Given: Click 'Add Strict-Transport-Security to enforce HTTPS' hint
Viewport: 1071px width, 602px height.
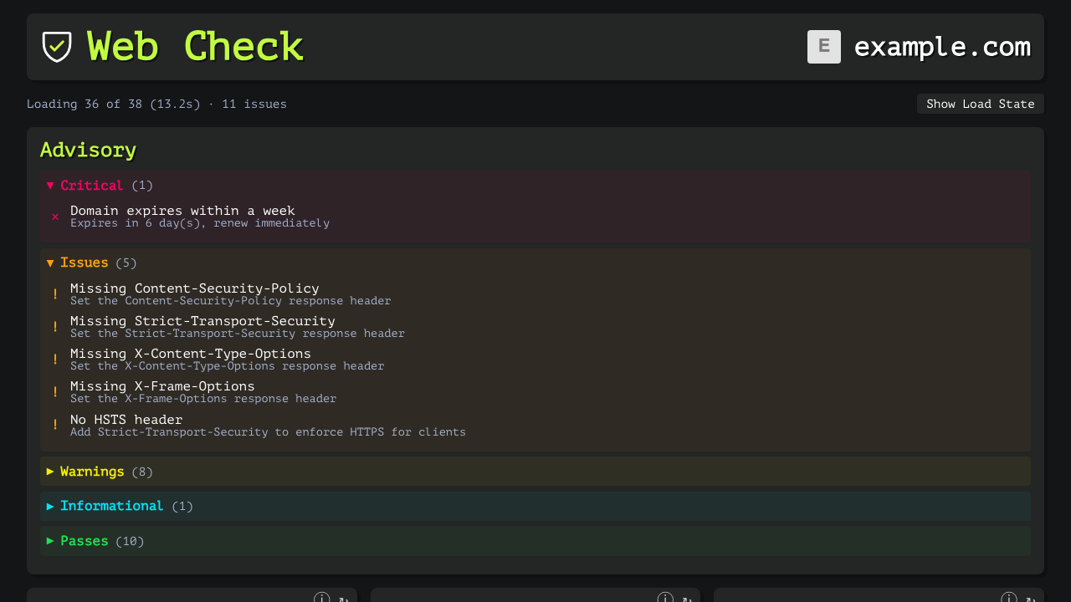Looking at the screenshot, I should [268, 432].
